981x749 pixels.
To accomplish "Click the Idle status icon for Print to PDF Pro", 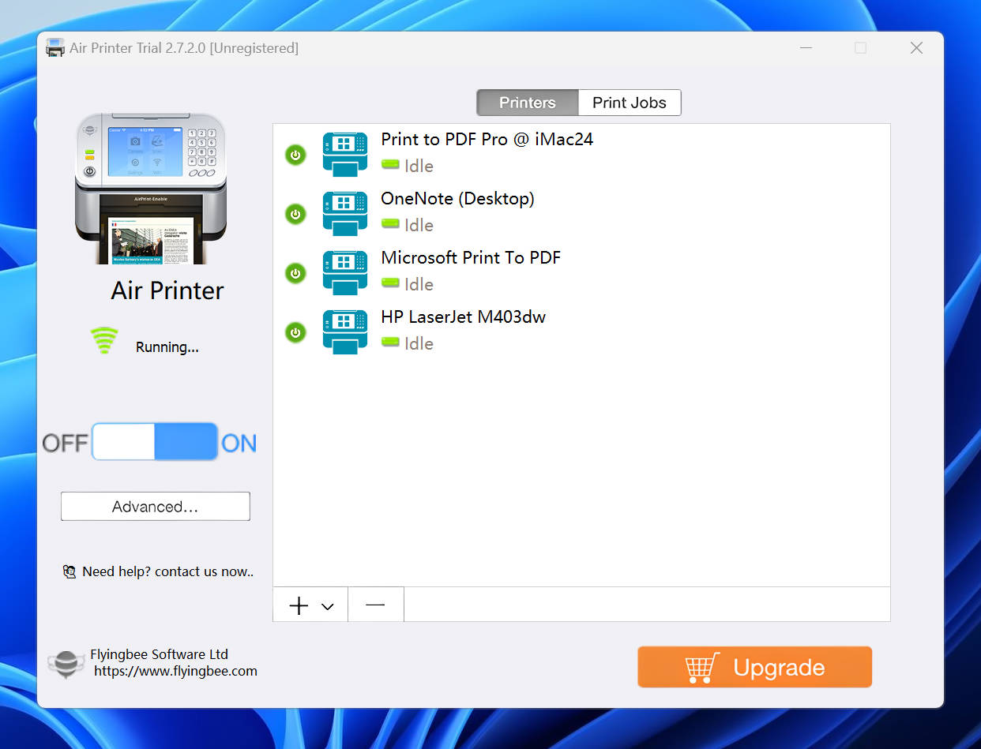I will 390,165.
